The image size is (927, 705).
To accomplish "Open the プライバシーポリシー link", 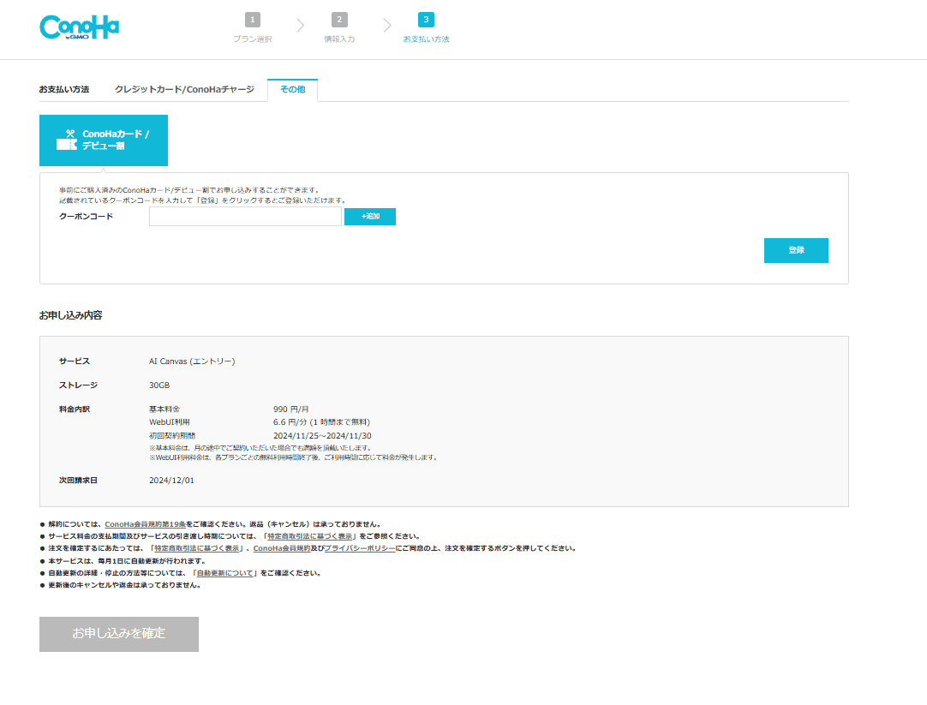I will (360, 548).
